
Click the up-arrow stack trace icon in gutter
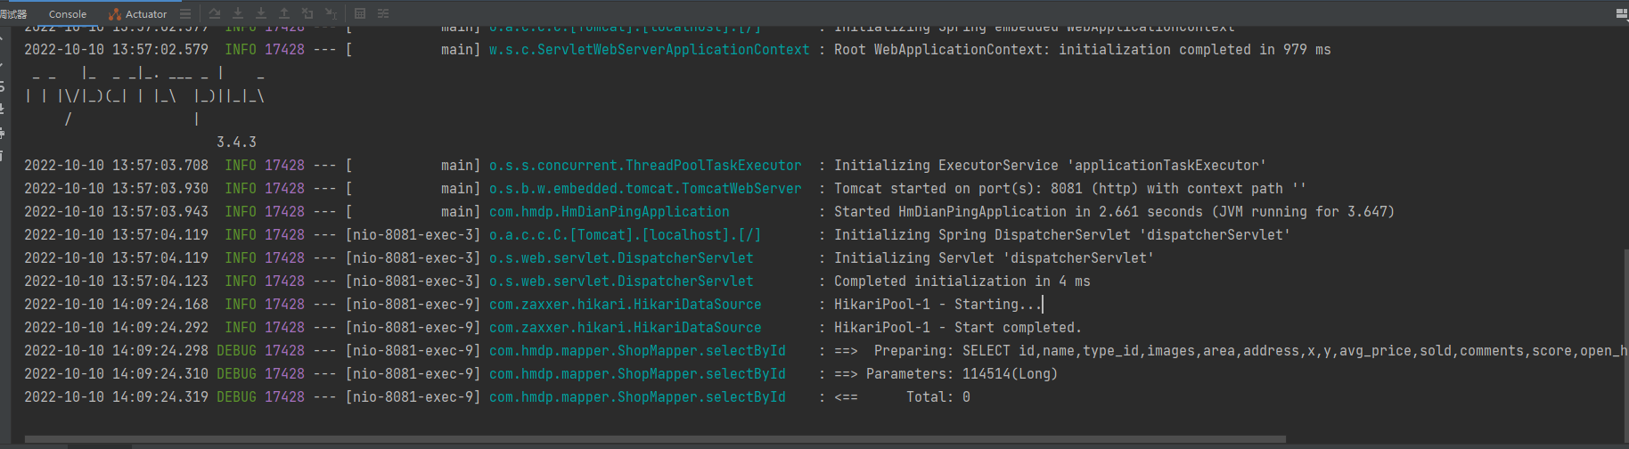[x=3, y=40]
